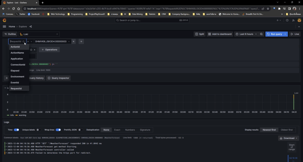Open browser extensions puzzle icon
The height and width of the screenshot is (162, 303).
[x=279, y=9]
